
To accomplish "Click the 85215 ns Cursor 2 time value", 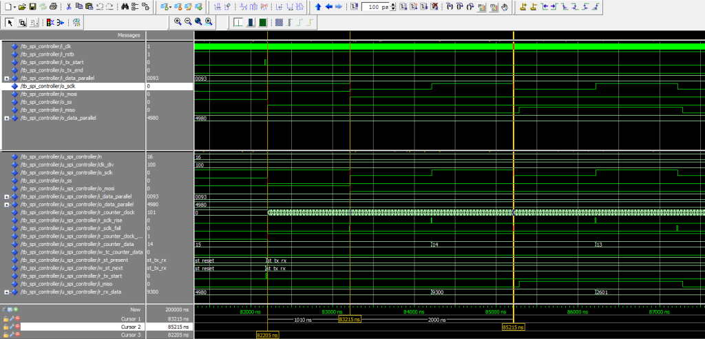I will coord(177,327).
